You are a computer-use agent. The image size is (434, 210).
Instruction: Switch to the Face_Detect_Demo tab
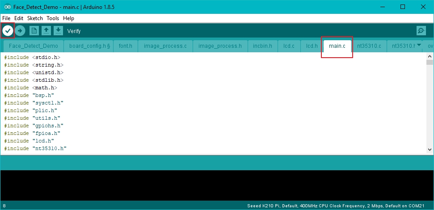pyautogui.click(x=33, y=46)
